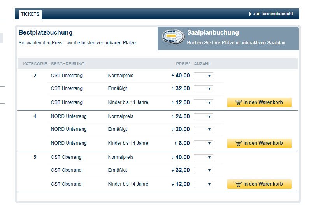Select quantity for NORD Unterrang Ermäßigt €20,00

203,129
